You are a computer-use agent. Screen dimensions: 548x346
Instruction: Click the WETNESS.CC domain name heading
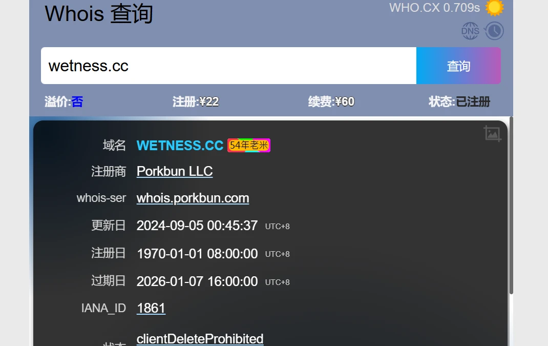coord(180,146)
